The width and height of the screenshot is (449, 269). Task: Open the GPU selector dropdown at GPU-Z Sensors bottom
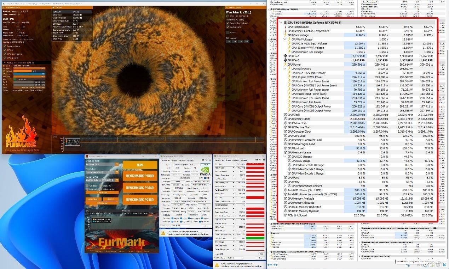point(229,258)
